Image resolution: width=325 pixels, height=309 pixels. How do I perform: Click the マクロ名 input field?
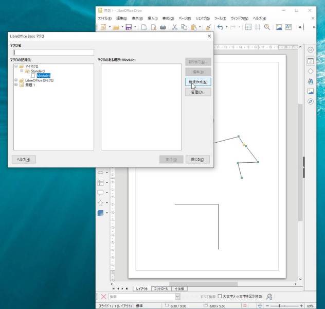(x=53, y=53)
